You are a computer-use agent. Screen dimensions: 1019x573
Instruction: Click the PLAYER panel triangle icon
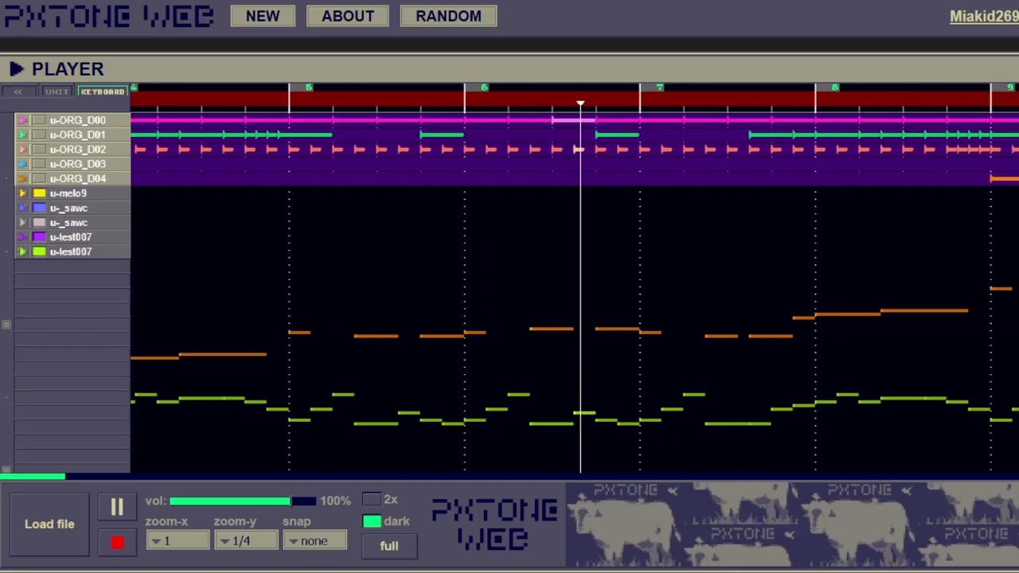(x=16, y=69)
